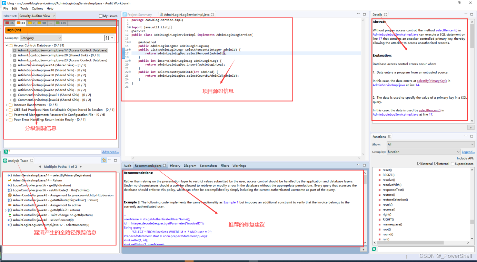Close the Details view tab
The width and height of the screenshot is (477, 262).
[x=385, y=14]
